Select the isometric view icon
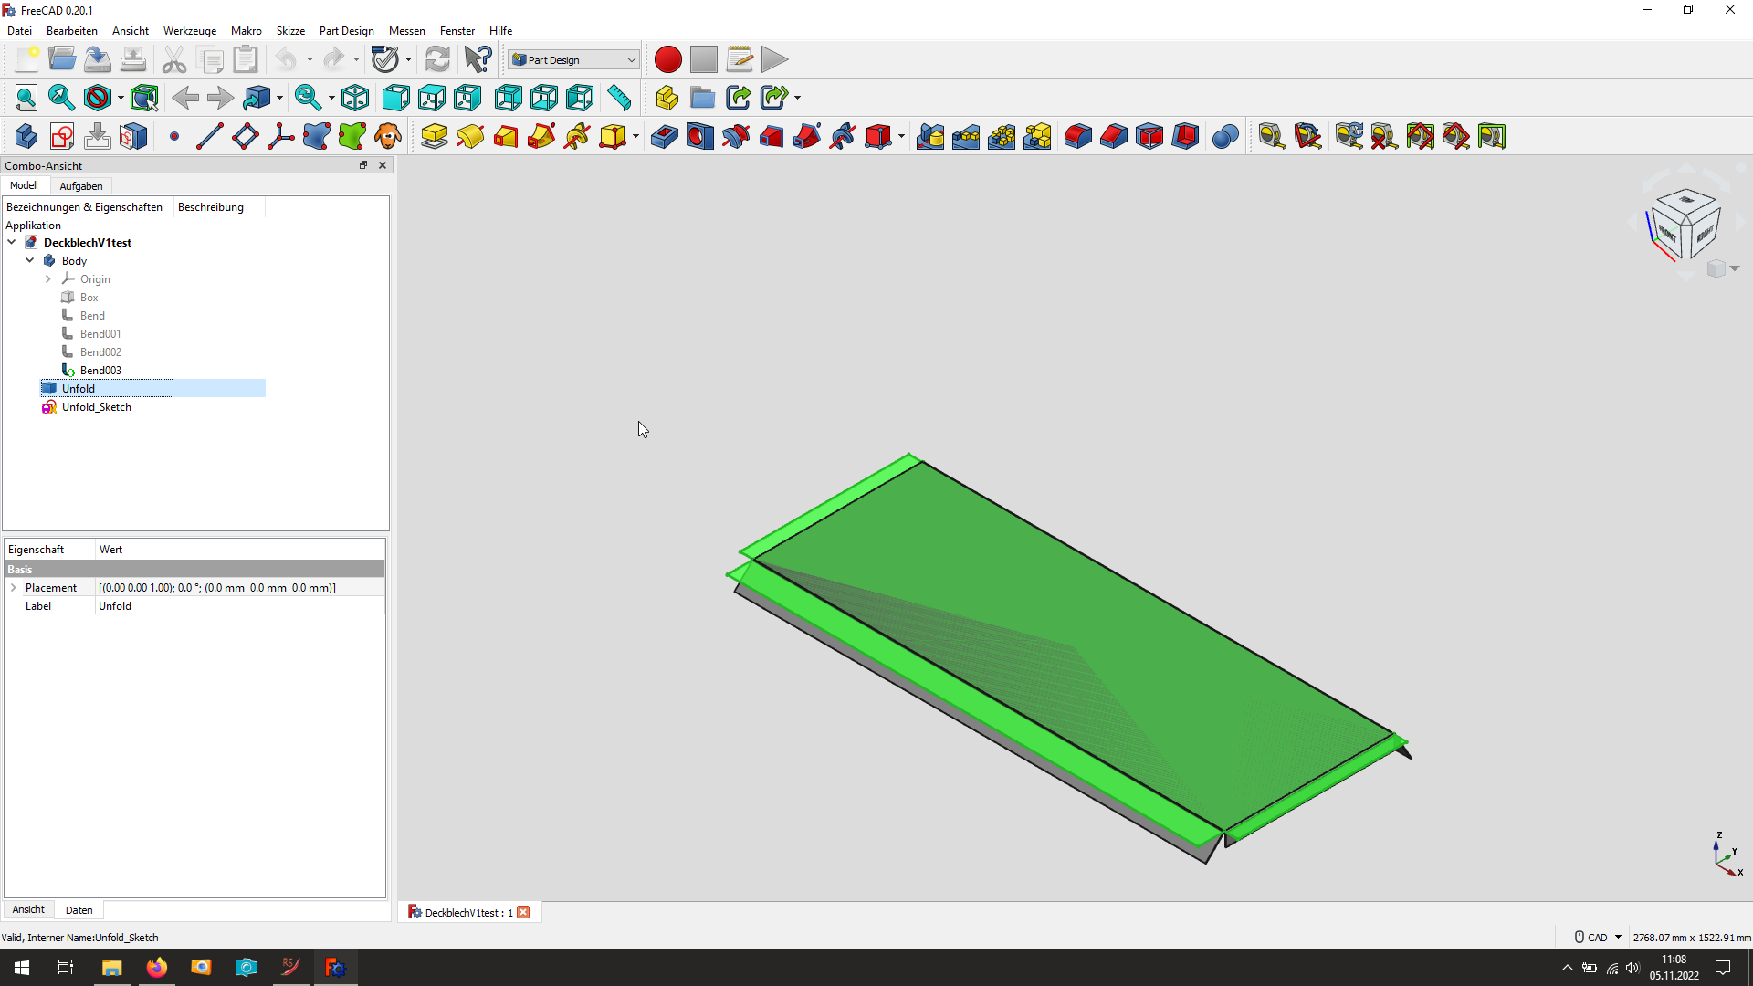The height and width of the screenshot is (986, 1753). [354, 98]
